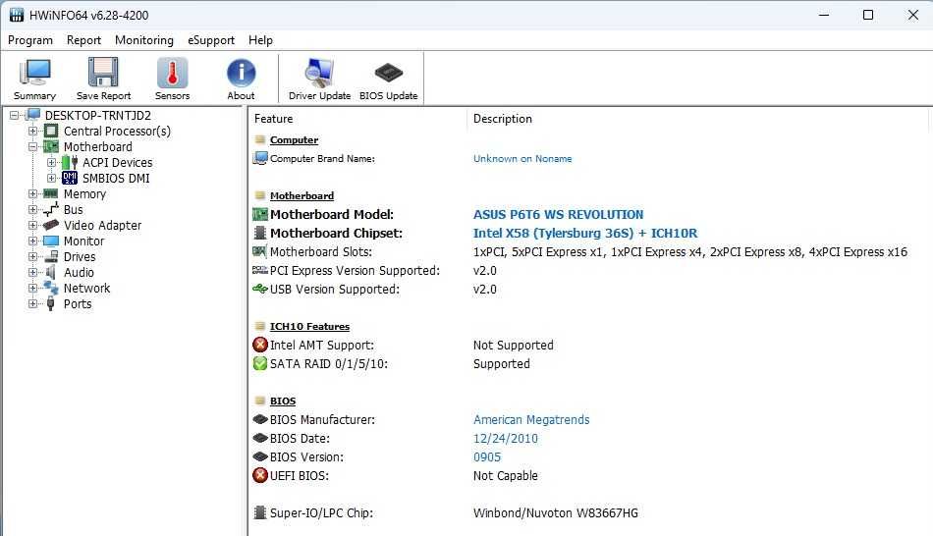
Task: Open the Summary toolbar icon
Action: coord(34,79)
